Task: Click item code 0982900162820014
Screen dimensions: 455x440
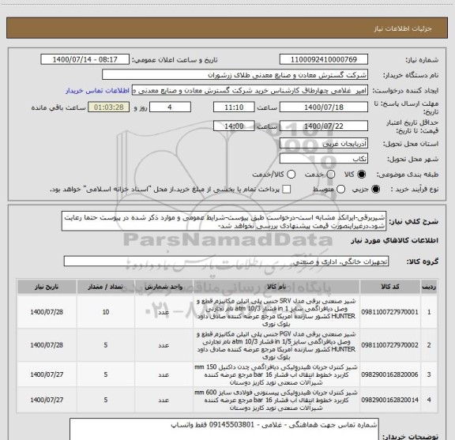Action: click(389, 400)
